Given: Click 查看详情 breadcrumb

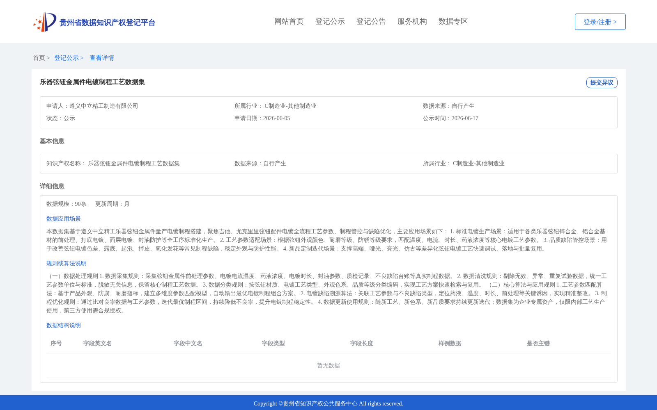Looking at the screenshot, I should (102, 58).
